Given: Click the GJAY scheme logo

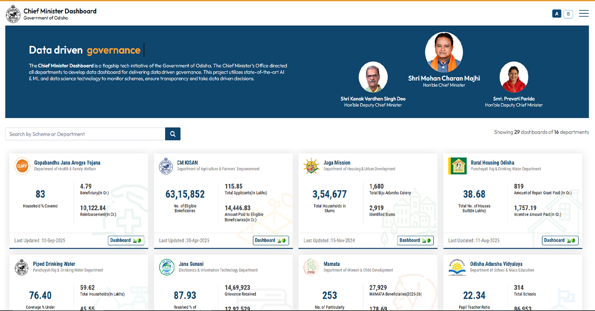Looking at the screenshot, I should pyautogui.click(x=22, y=166).
